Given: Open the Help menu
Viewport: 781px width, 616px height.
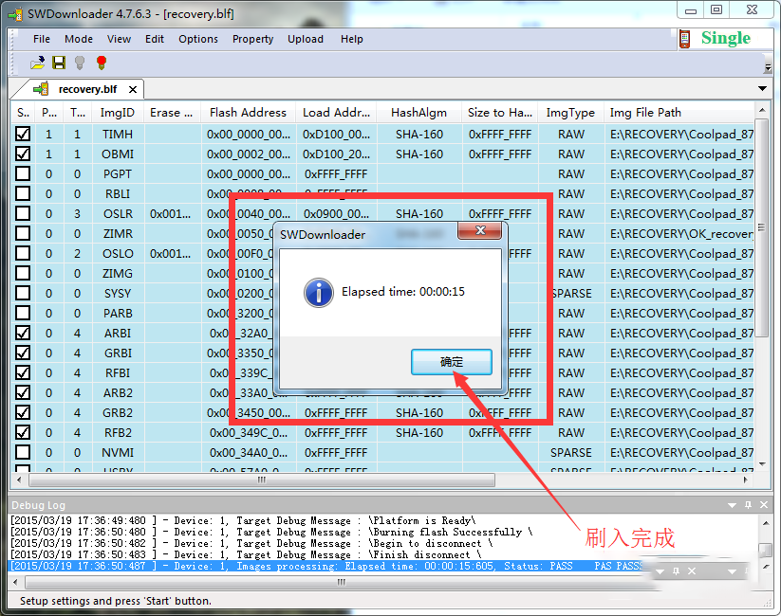Looking at the screenshot, I should pos(352,39).
